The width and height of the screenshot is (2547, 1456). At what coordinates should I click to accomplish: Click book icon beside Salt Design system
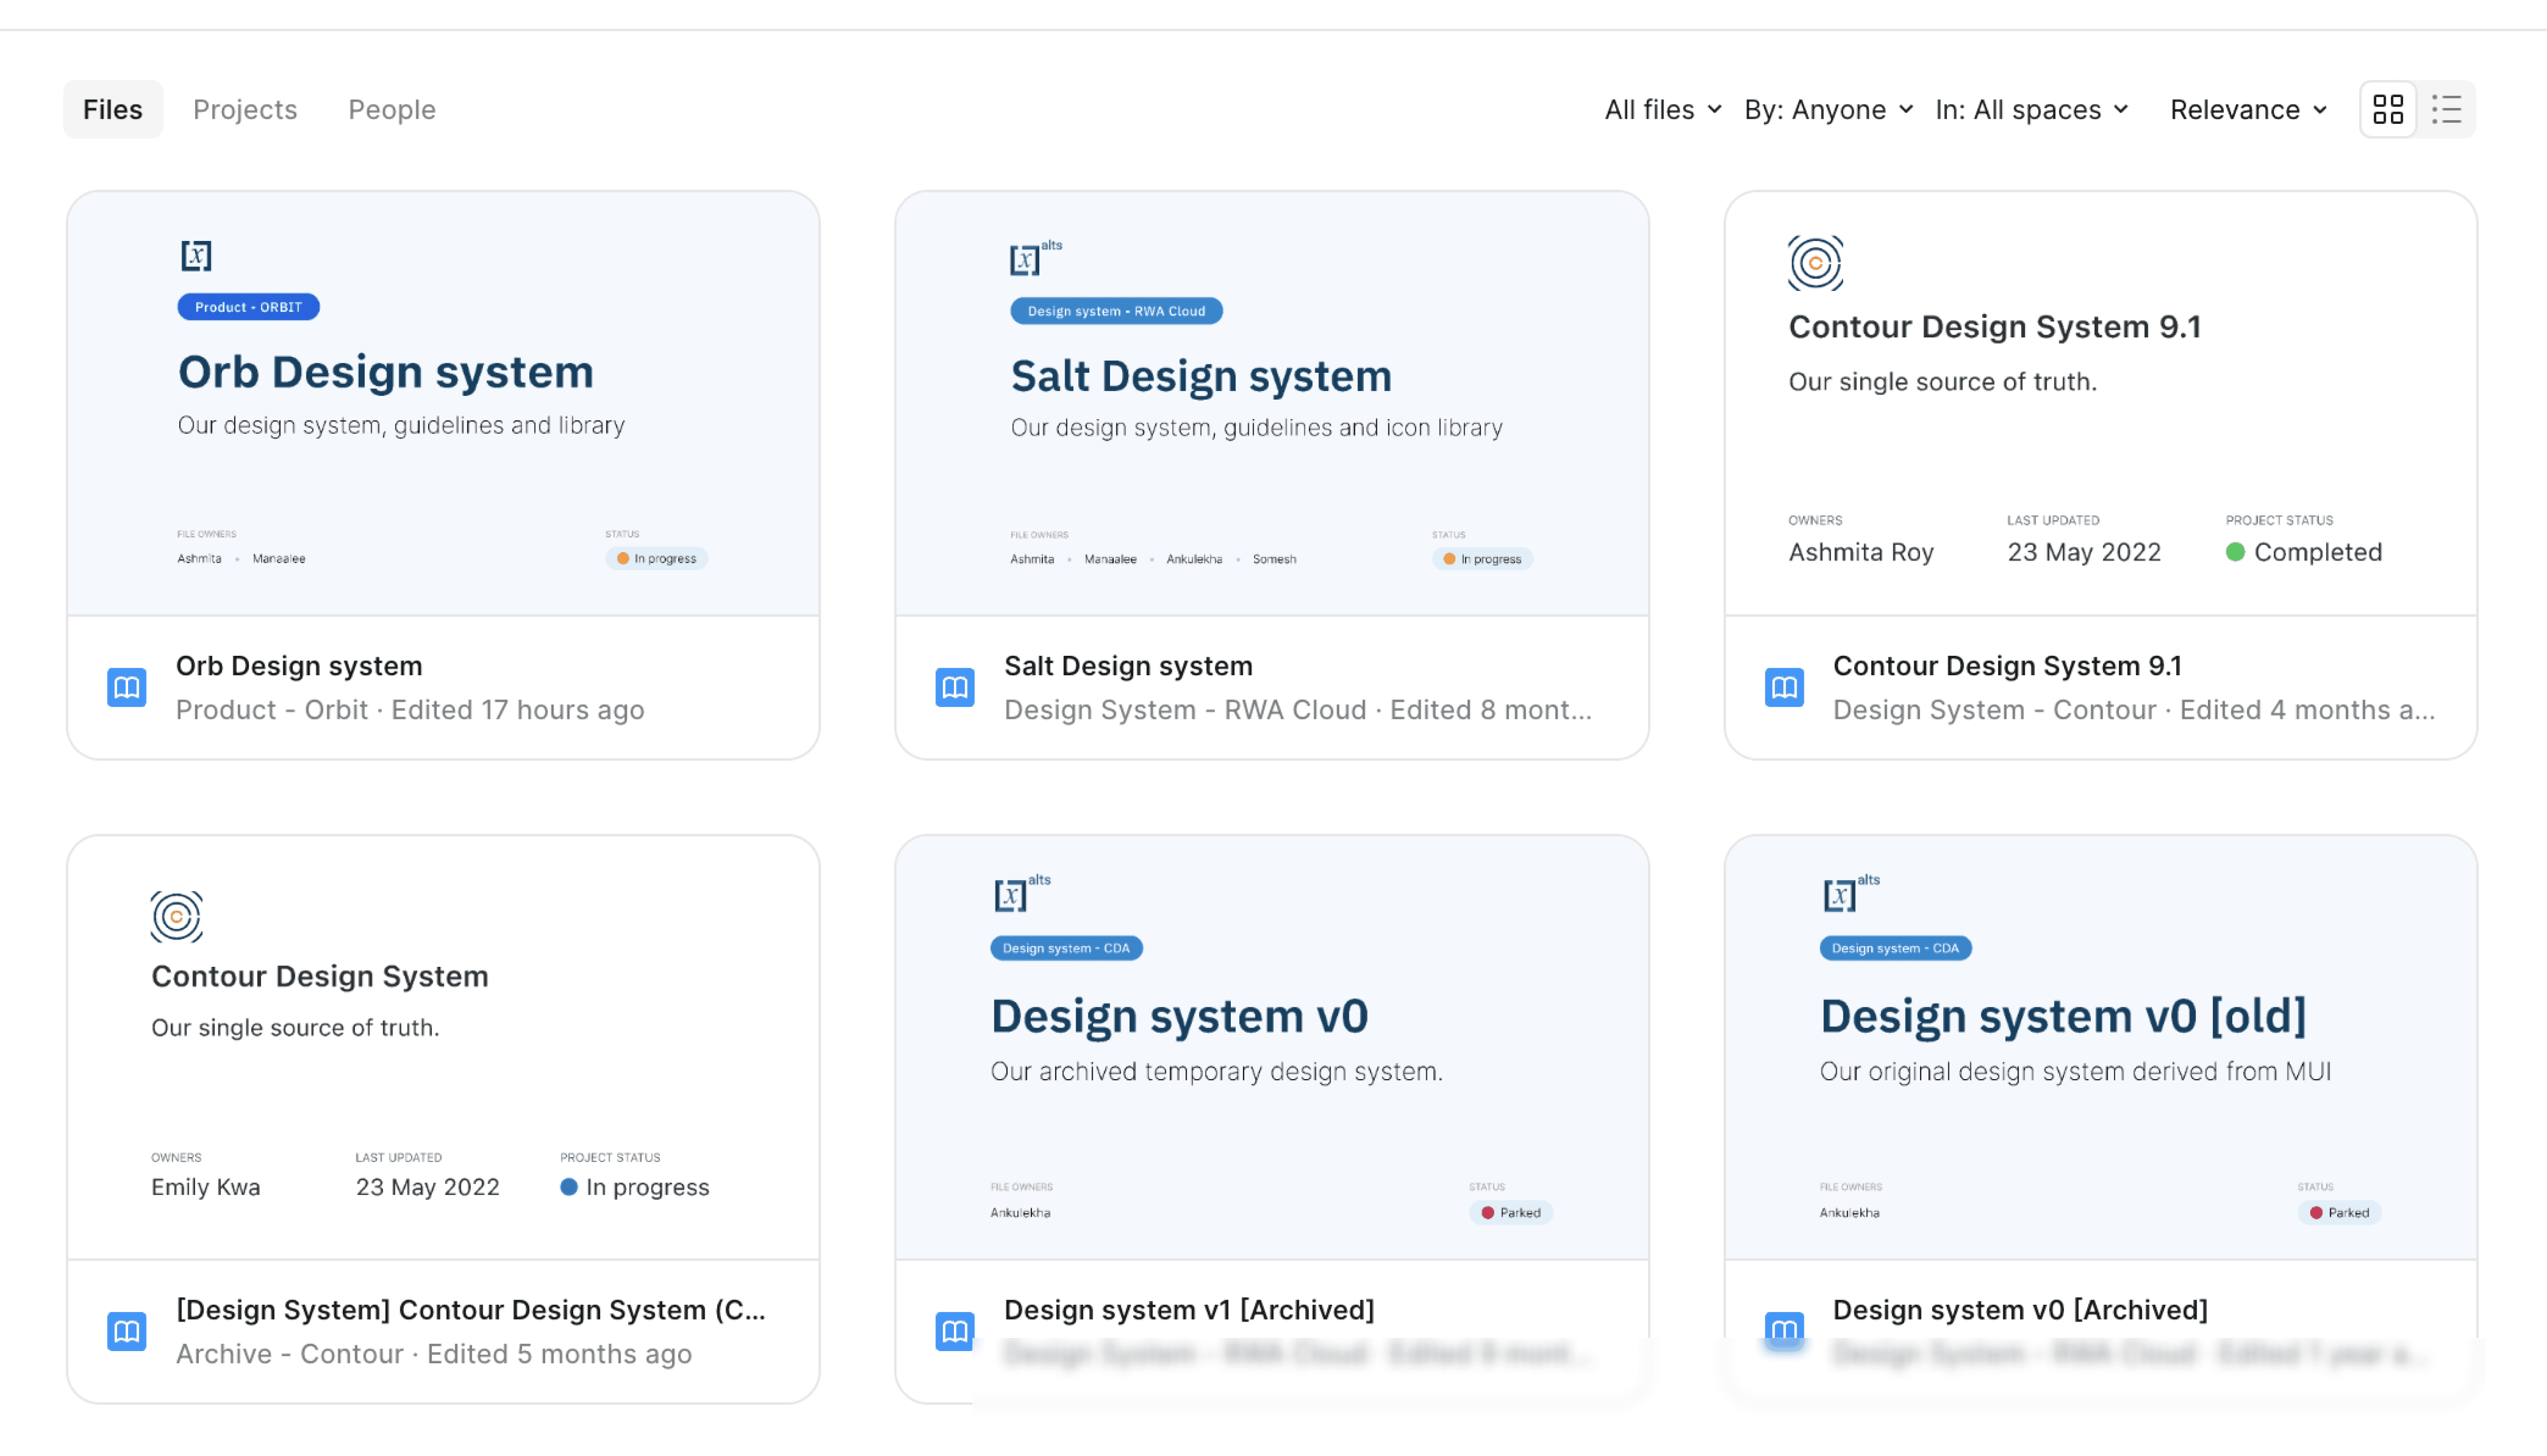click(955, 687)
